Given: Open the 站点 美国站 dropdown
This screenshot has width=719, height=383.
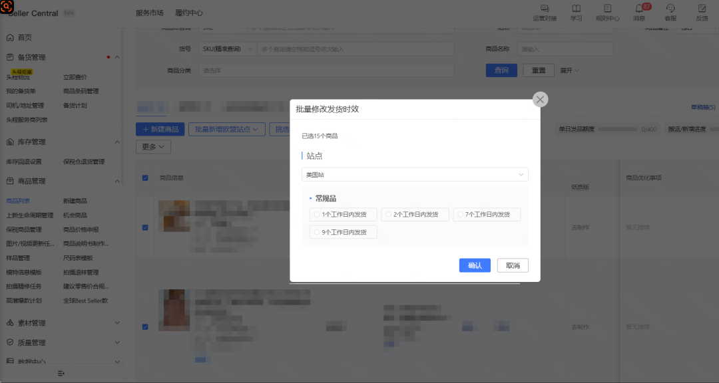Looking at the screenshot, I should (415, 175).
